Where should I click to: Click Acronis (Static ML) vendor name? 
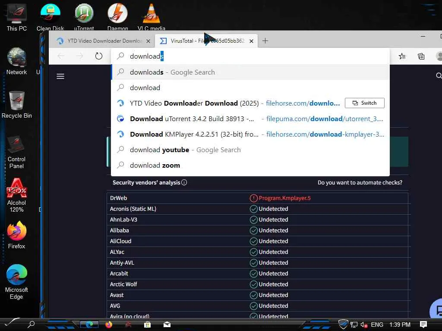tap(133, 209)
